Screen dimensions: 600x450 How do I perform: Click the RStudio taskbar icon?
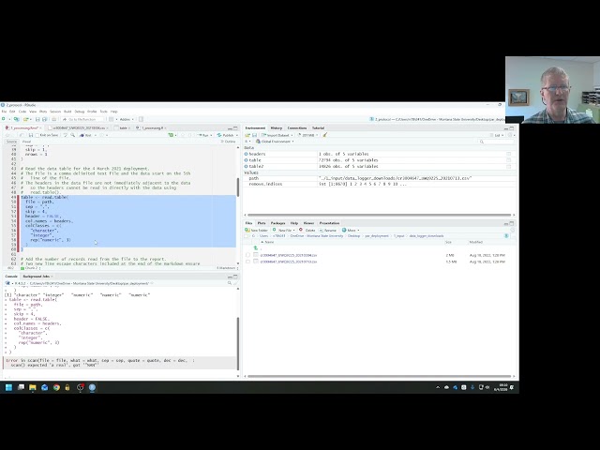(x=92, y=387)
